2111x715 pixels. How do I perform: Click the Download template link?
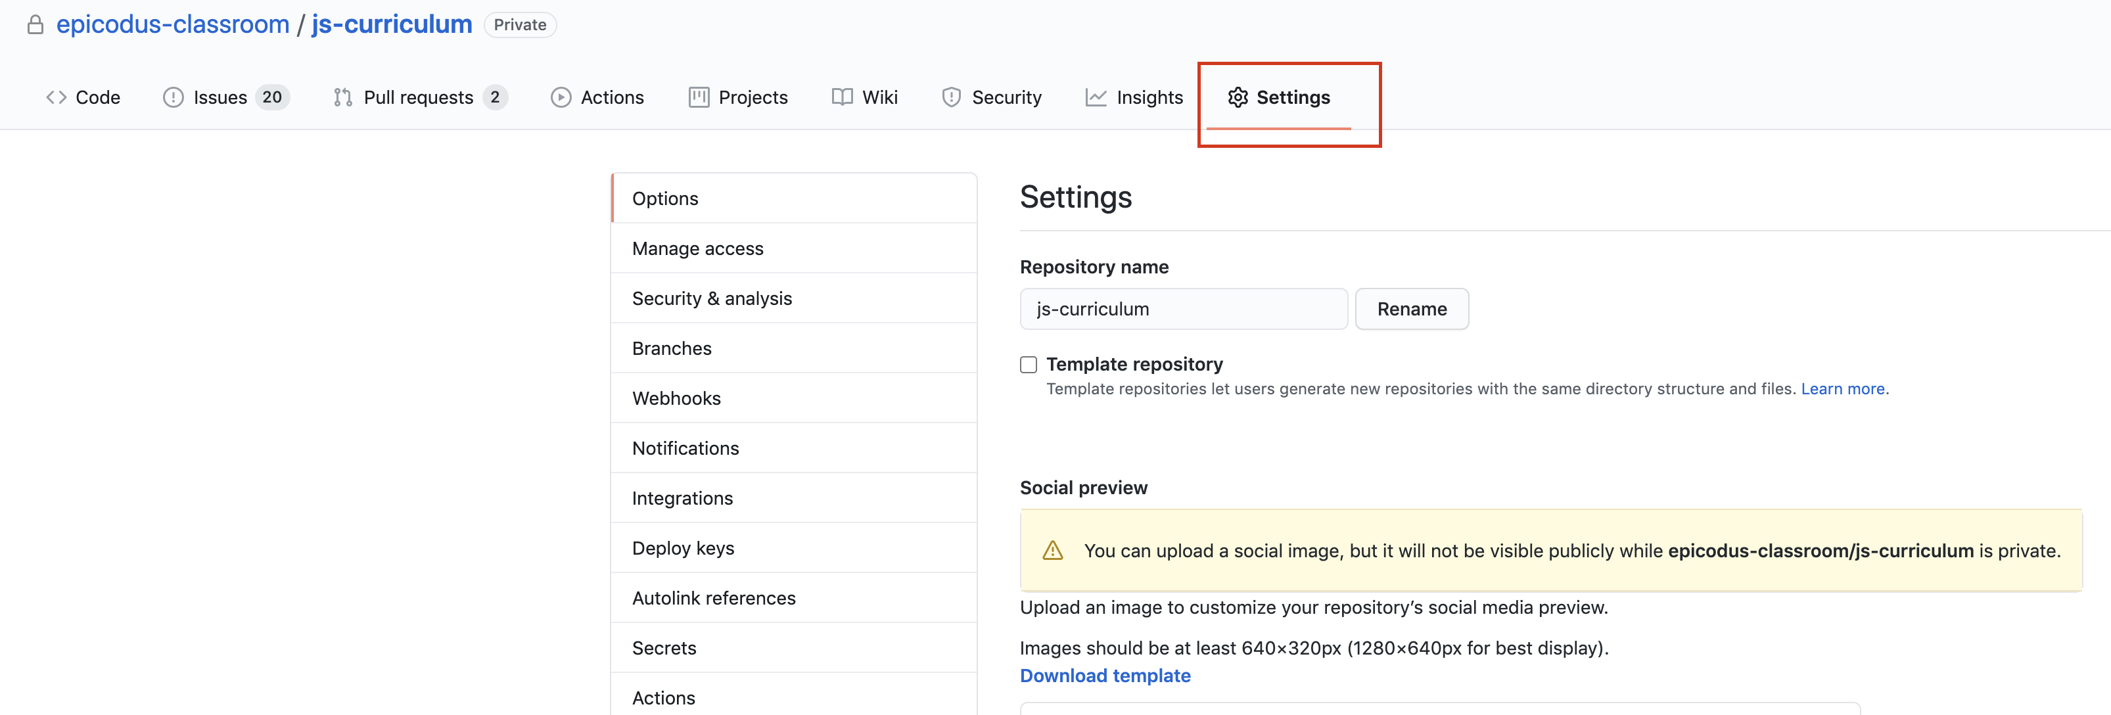[x=1105, y=676]
